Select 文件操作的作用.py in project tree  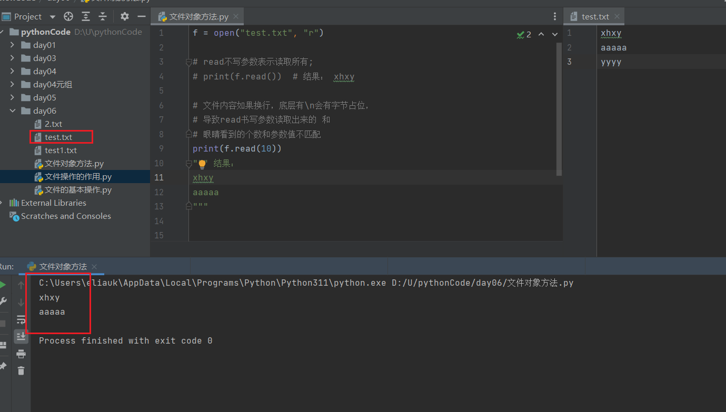tap(78, 176)
